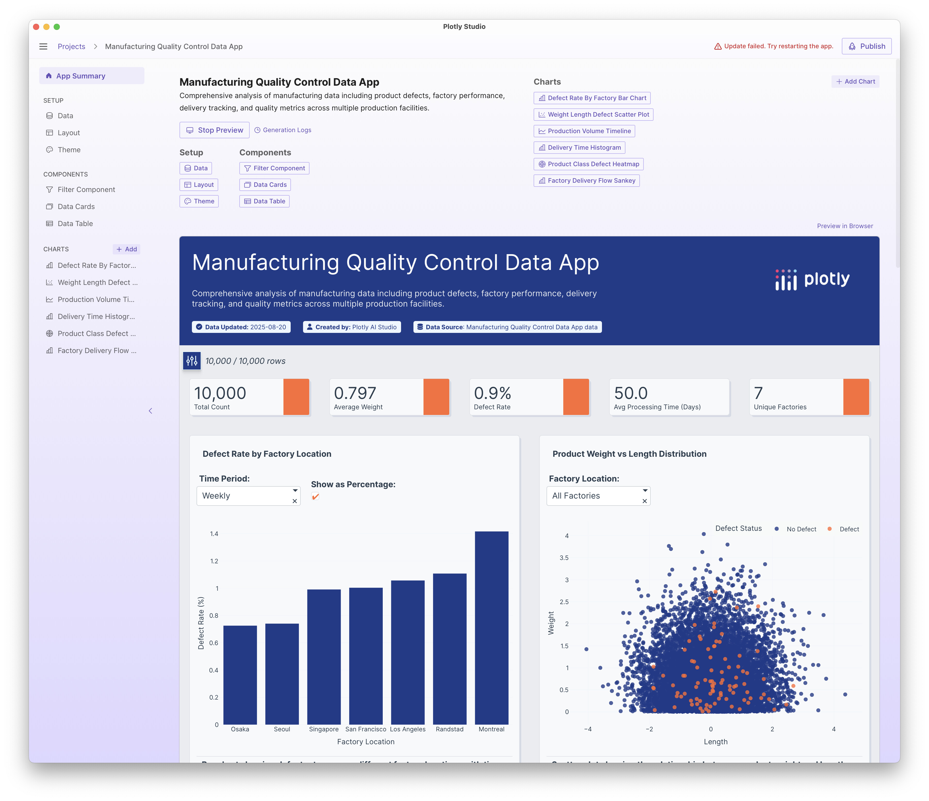The height and width of the screenshot is (801, 929).
Task: Open Data Table in sidebar components
Action: click(75, 224)
